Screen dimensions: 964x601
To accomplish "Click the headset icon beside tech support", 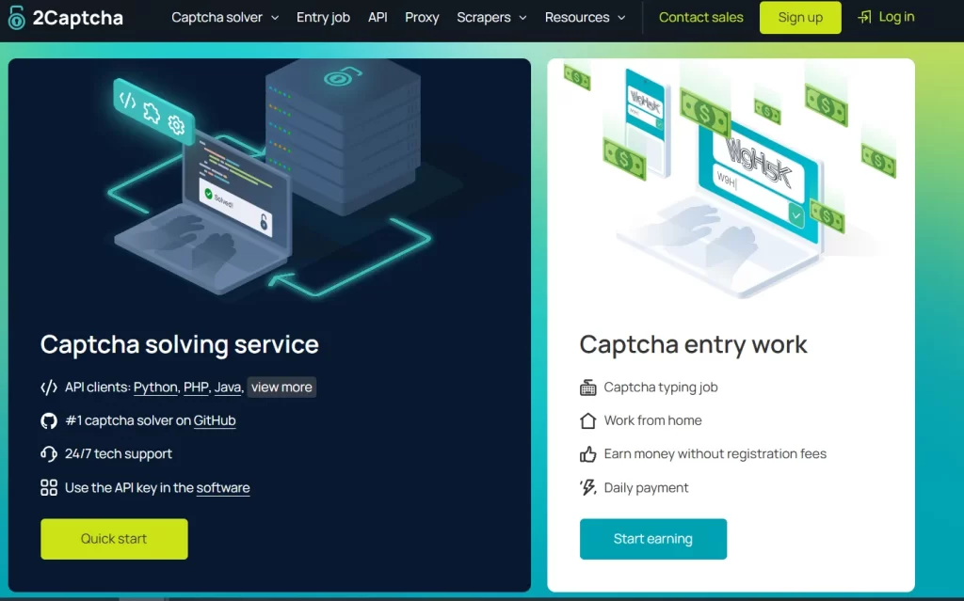I will coord(49,453).
